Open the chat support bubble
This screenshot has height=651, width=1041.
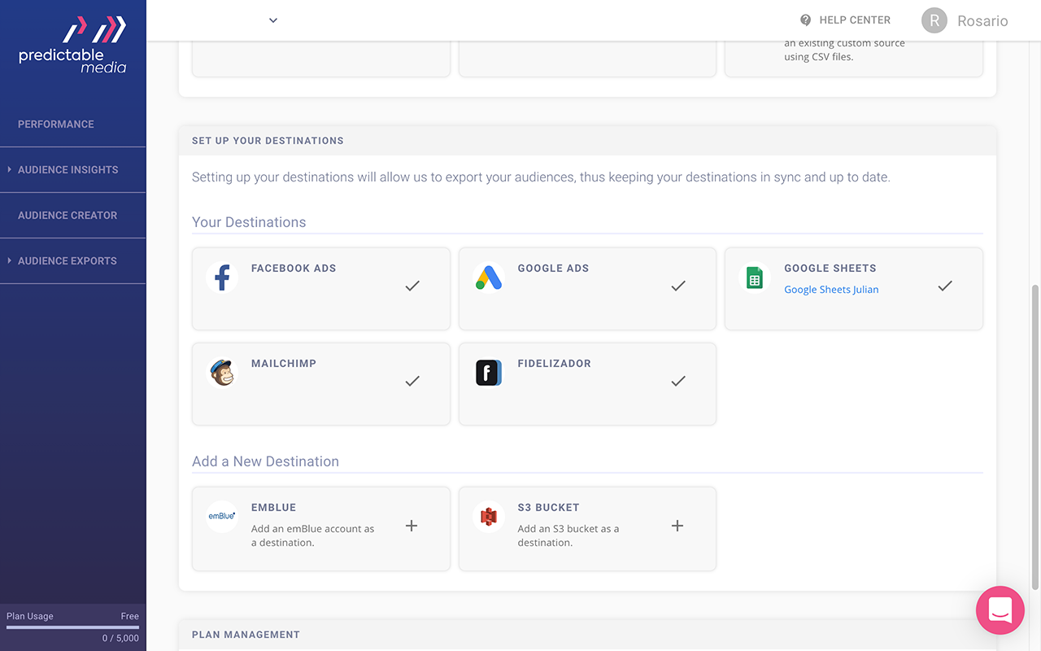tap(1000, 610)
